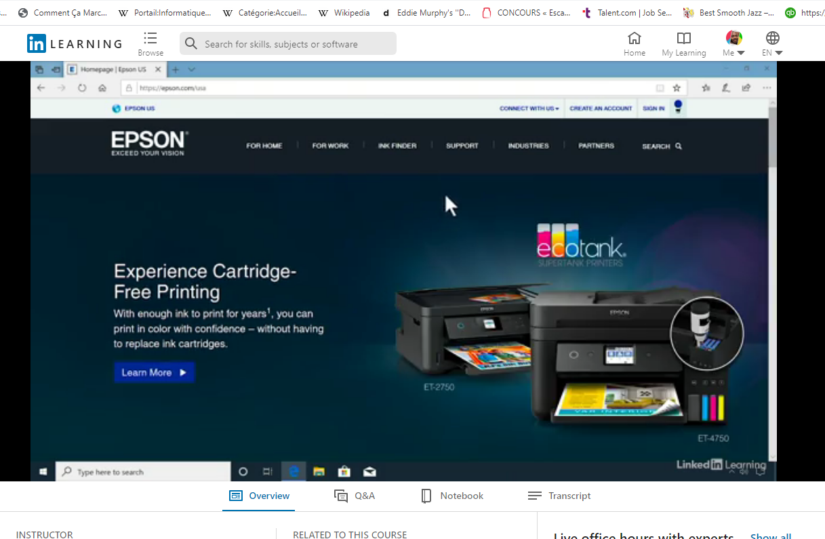Open the Browse menu icon
825x539 pixels.
click(x=150, y=39)
